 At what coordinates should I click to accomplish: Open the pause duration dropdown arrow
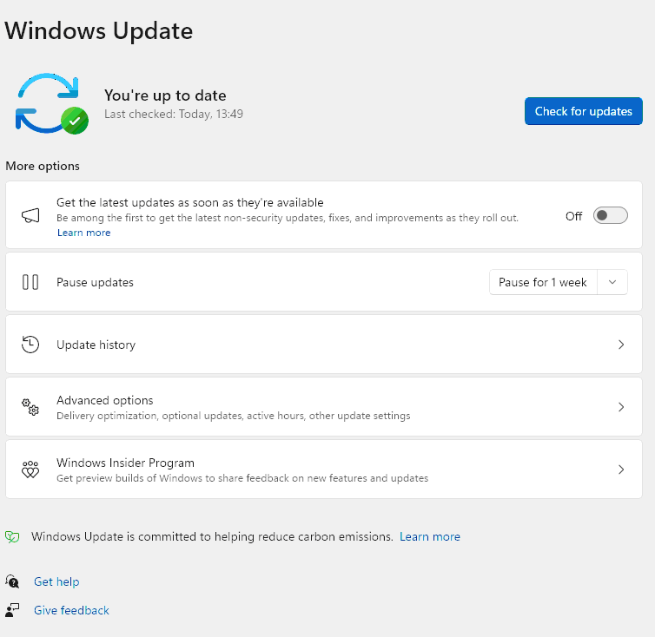click(612, 282)
